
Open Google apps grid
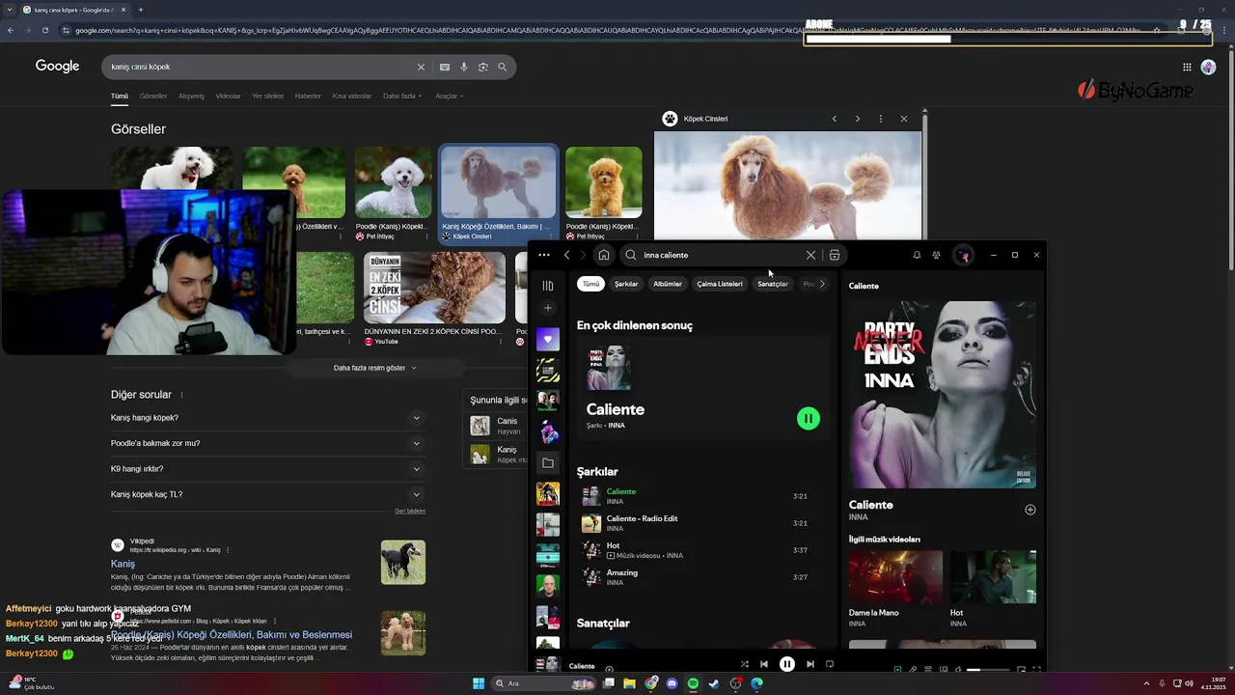(1187, 67)
